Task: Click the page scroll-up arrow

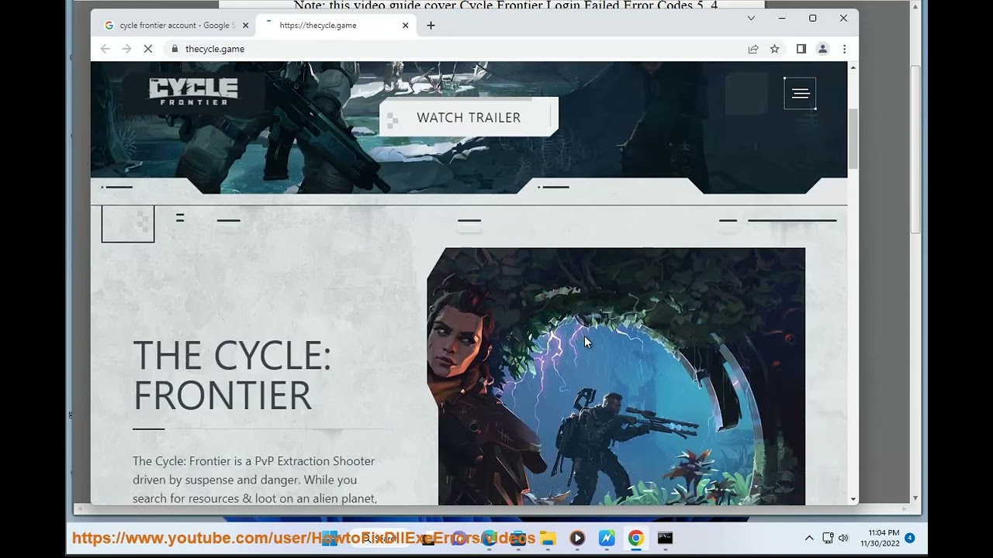Action: tap(853, 68)
